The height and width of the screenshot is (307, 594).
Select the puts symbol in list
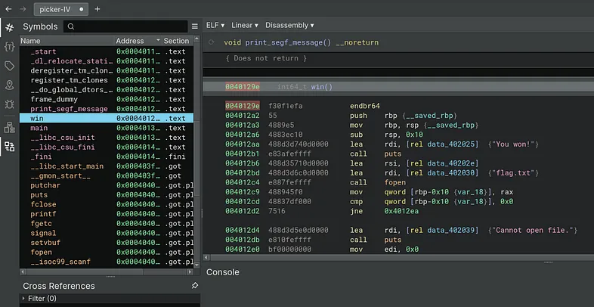pyautogui.click(x=107, y=195)
